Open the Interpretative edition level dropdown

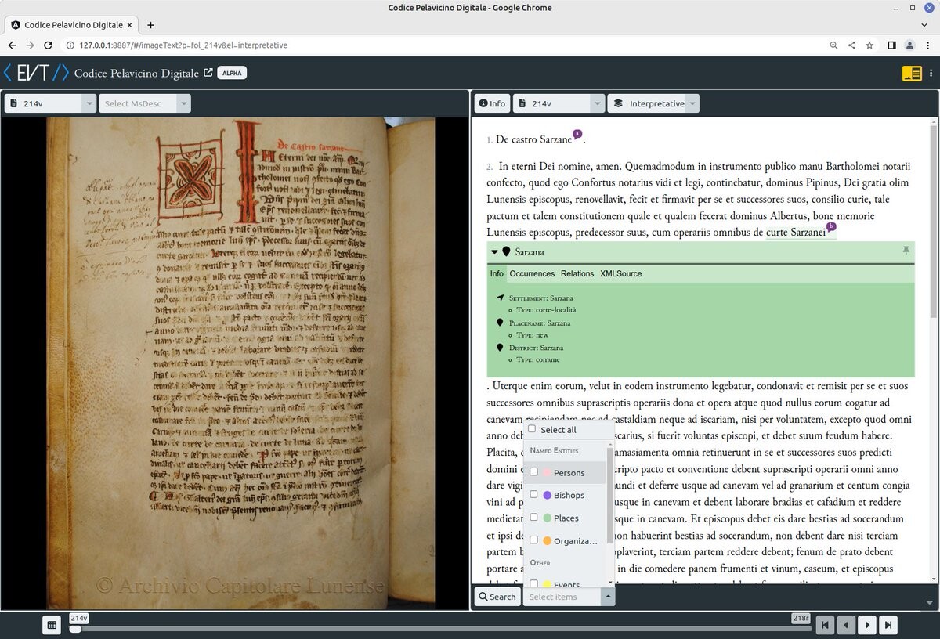[x=653, y=103]
